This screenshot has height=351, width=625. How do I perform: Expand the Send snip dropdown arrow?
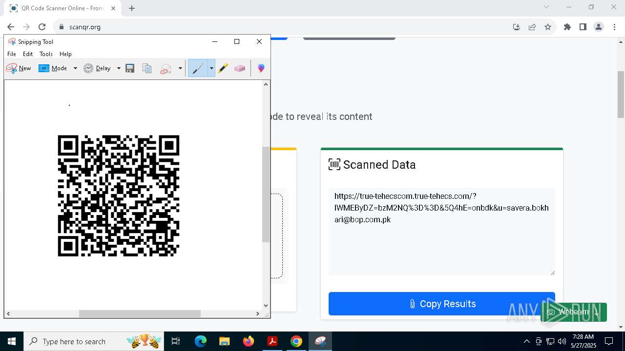click(180, 68)
